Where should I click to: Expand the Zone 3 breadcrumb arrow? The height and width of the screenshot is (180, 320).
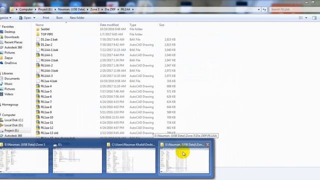pos(101,9)
